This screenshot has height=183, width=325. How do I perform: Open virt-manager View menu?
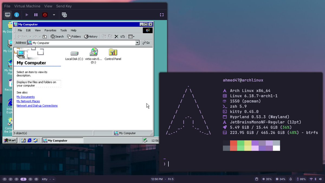click(x=48, y=6)
